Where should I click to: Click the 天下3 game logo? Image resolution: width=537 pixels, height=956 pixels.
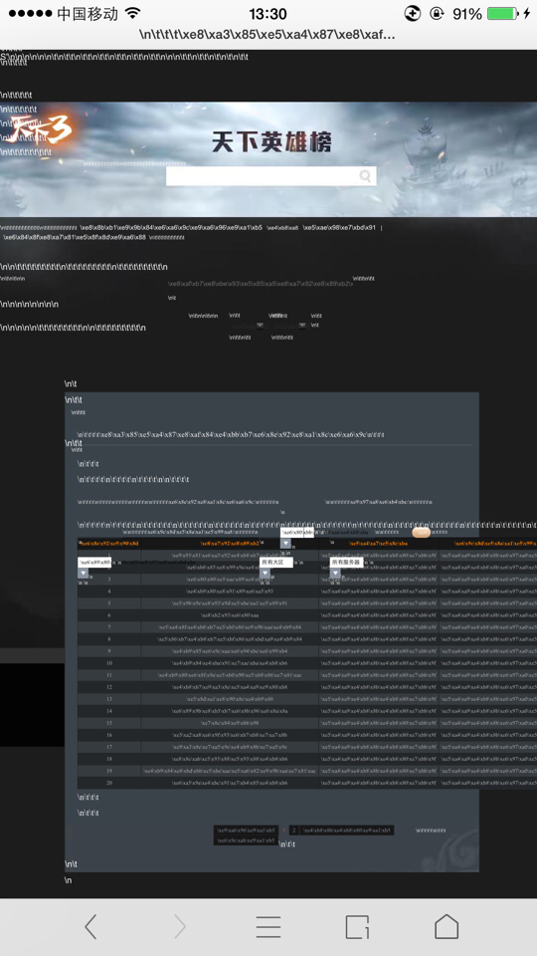tap(41, 129)
